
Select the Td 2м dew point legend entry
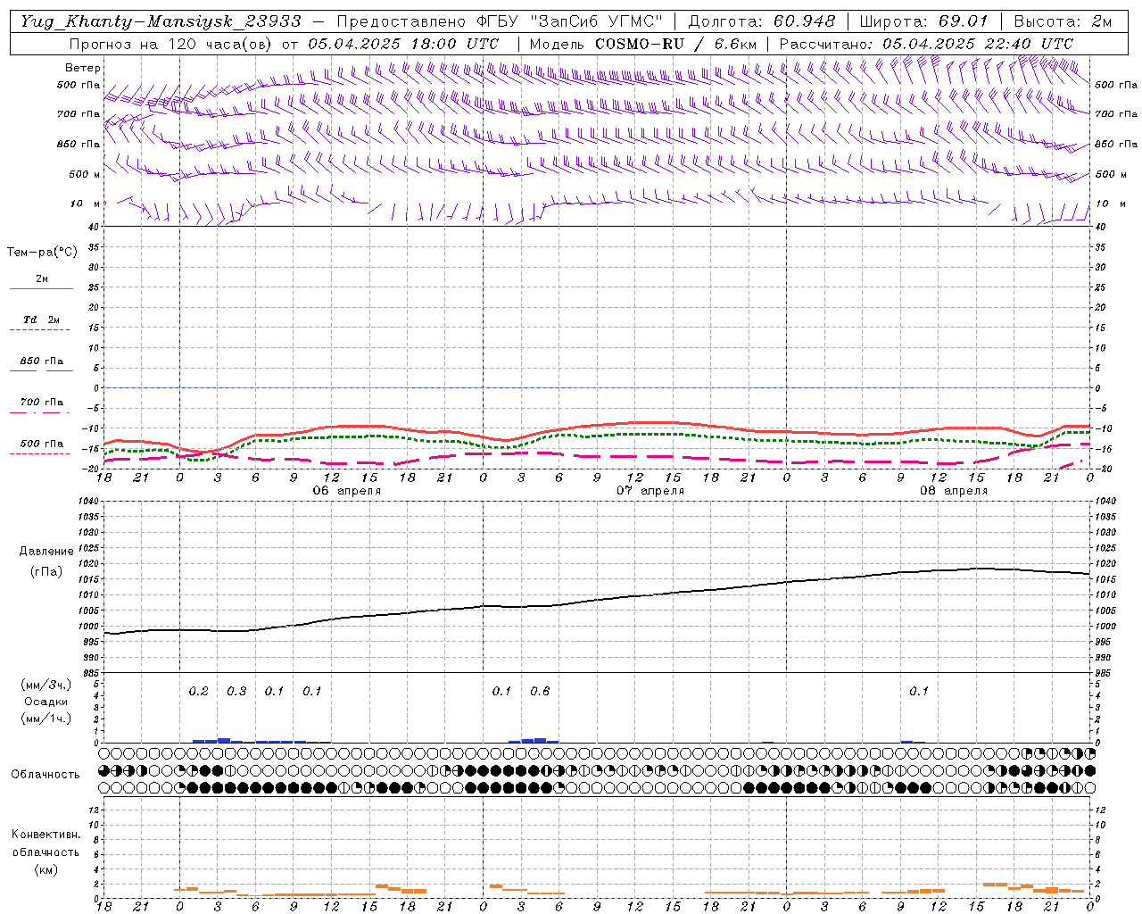click(42, 320)
